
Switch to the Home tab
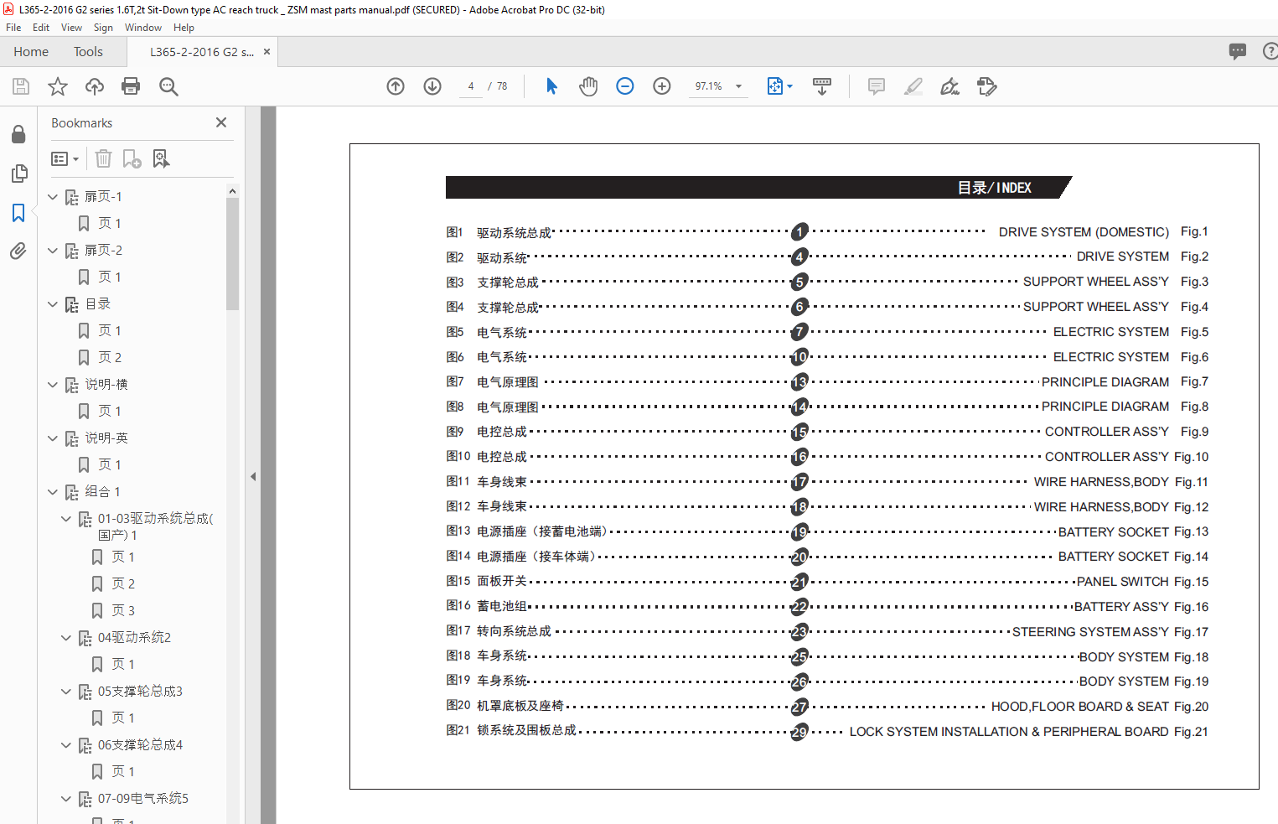(31, 52)
